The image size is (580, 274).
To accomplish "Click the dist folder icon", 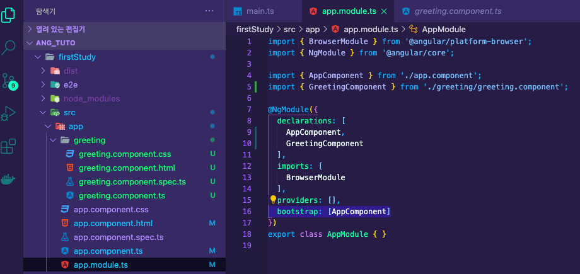I will point(55,71).
